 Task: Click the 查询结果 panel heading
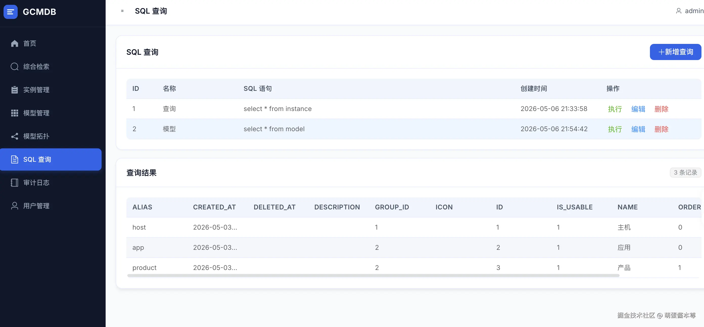[141, 173]
